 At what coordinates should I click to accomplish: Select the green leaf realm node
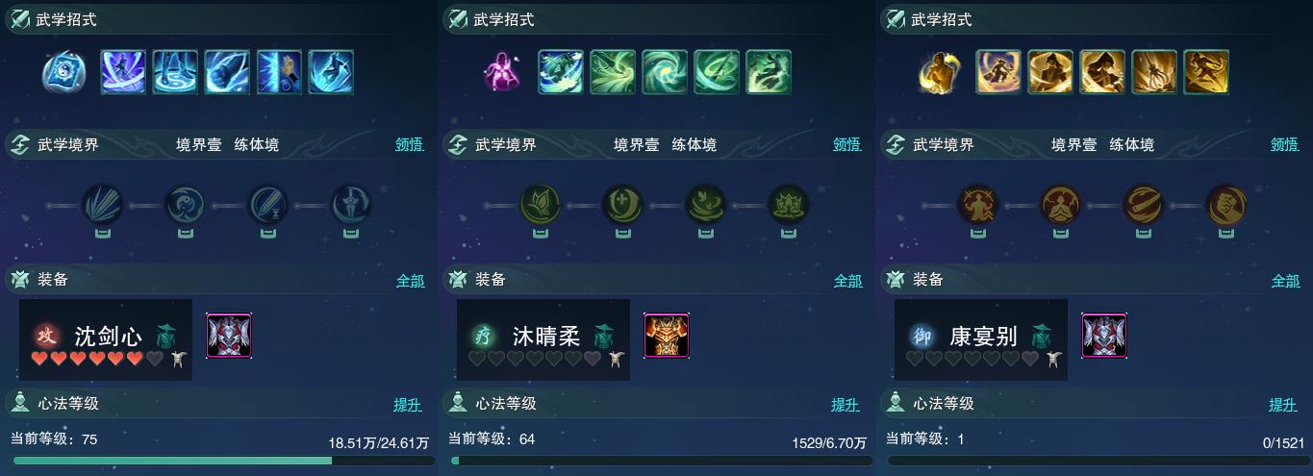(x=540, y=205)
